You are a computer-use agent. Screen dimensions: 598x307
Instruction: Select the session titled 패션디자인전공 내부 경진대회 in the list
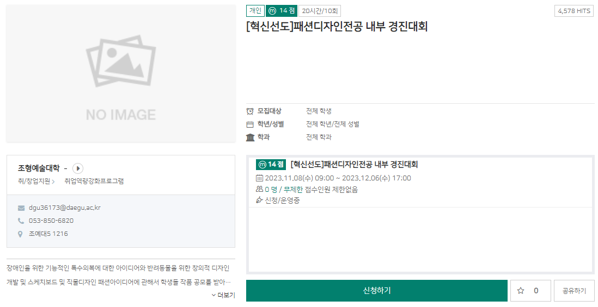click(354, 165)
